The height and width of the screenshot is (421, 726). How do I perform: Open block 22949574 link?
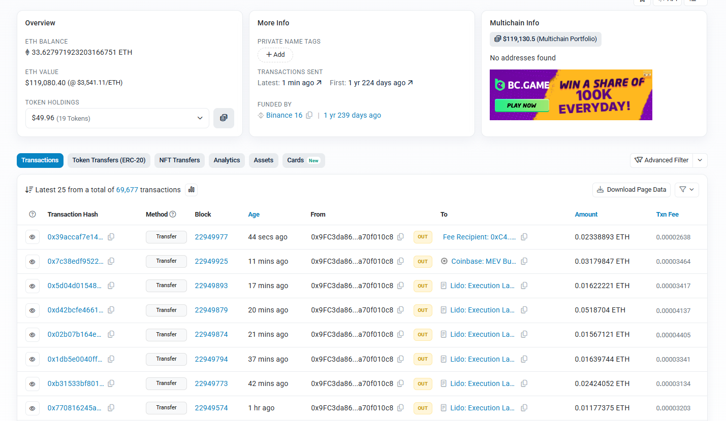coord(211,408)
